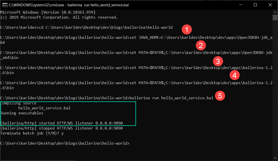The image size is (278, 161).
Task: Click the 'OpenJDK8U-jdk_x64\bin' PATH command text
Action: tap(136, 55)
